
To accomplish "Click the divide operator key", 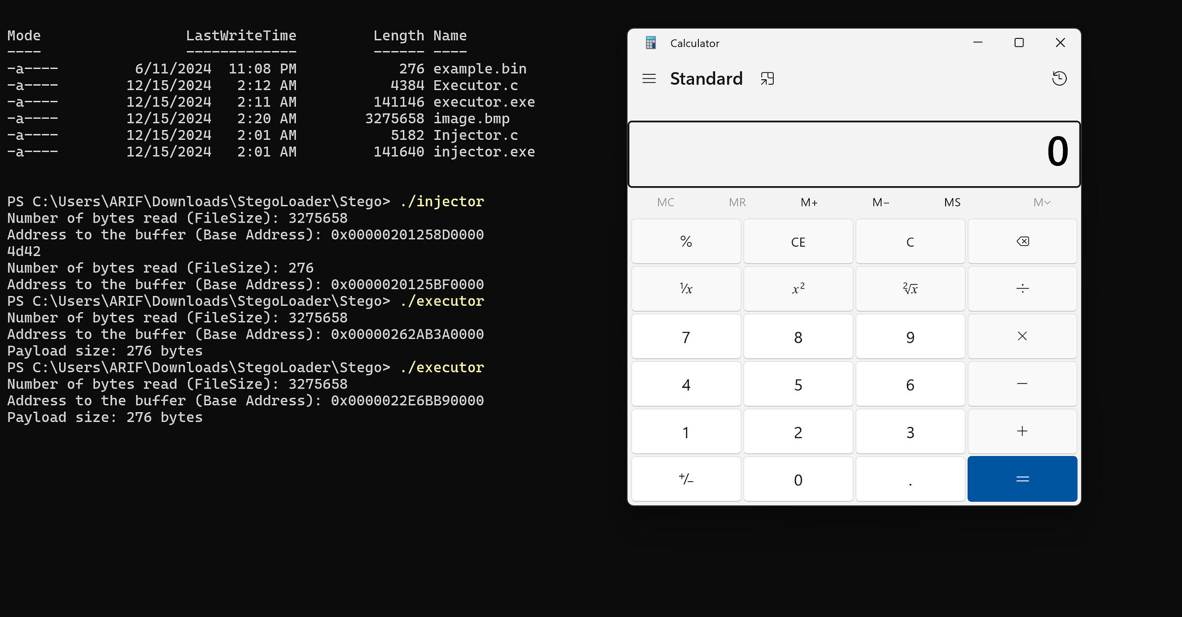I will [x=1022, y=289].
